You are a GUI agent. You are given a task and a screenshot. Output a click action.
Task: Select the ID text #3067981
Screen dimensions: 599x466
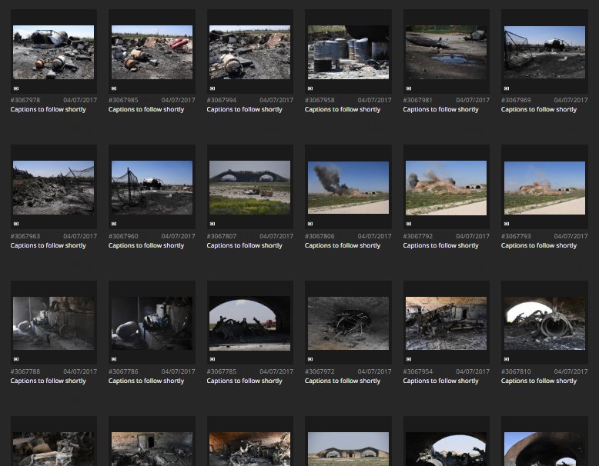coord(417,100)
